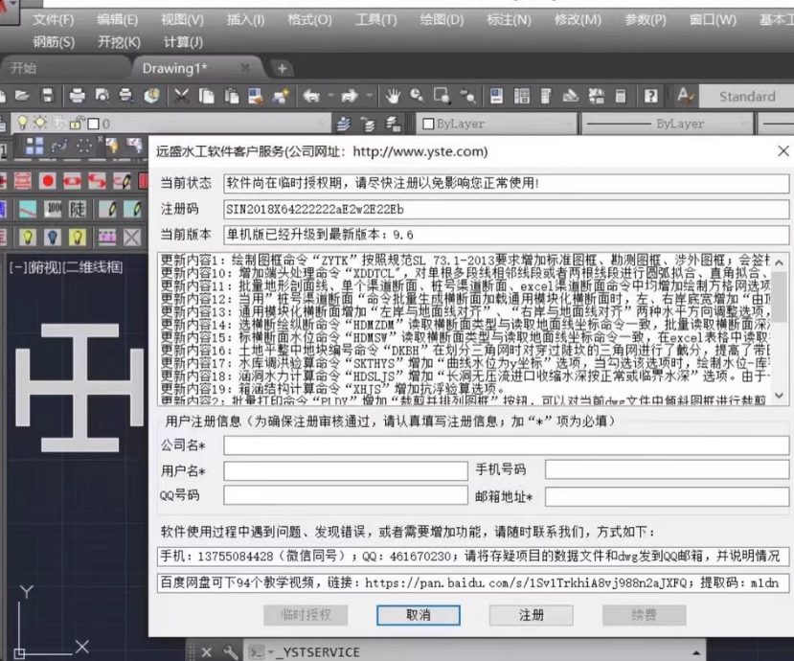Image resolution: width=794 pixels, height=661 pixels.
Task: Select the Pan hand tool
Action: coord(393,96)
